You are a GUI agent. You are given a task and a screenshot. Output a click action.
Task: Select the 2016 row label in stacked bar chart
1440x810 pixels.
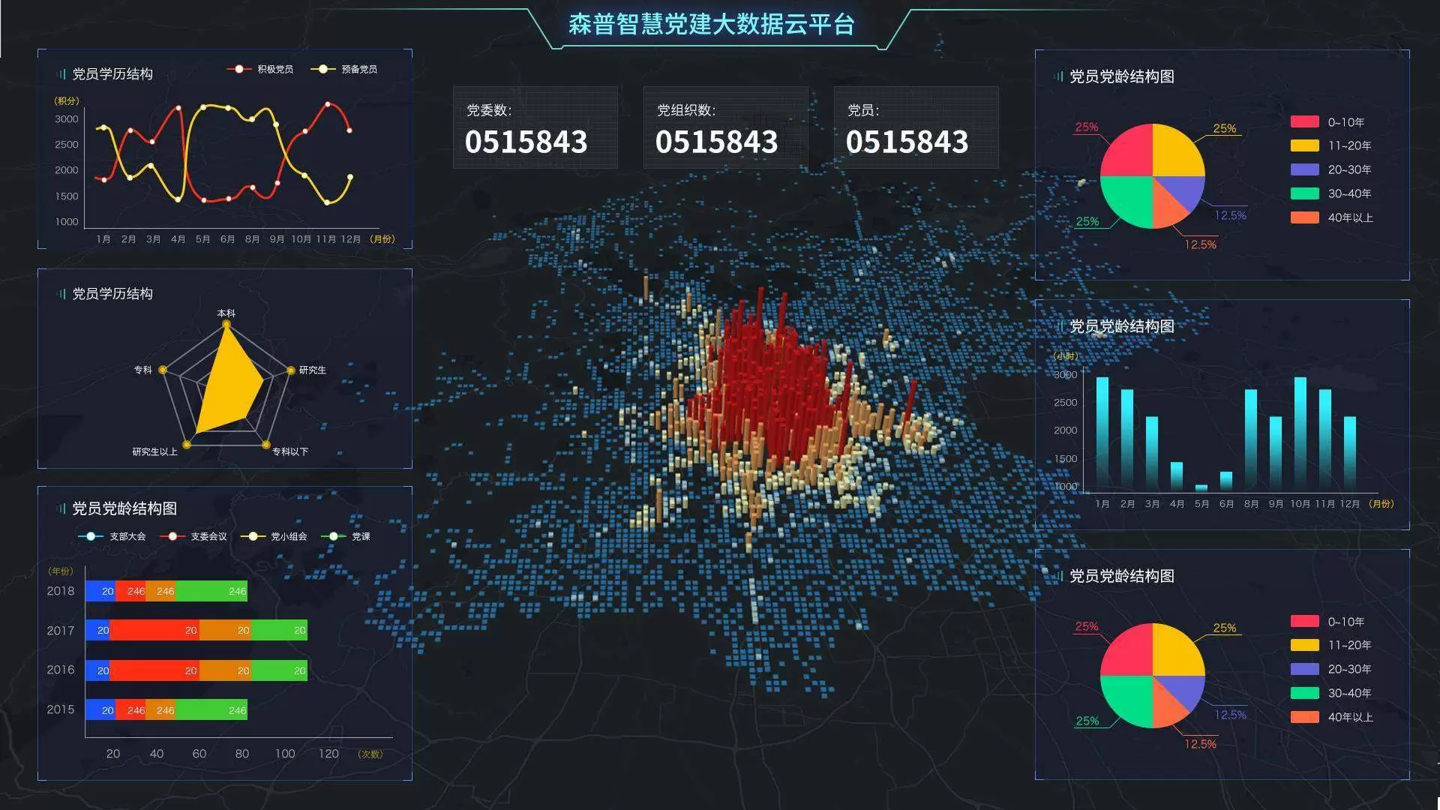tap(61, 670)
